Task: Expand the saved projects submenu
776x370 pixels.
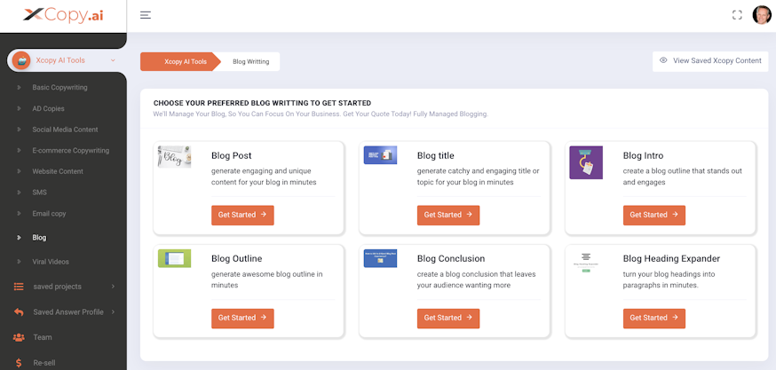Action: (113, 287)
